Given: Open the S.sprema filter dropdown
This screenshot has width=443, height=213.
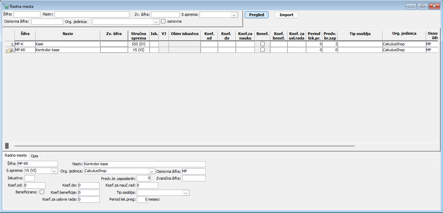Looking at the screenshot, I should tap(234, 15).
